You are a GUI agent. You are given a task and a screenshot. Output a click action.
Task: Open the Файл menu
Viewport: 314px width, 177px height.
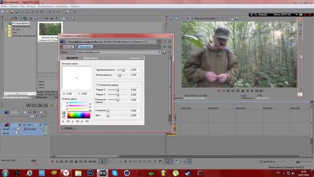pyautogui.click(x=4, y=6)
